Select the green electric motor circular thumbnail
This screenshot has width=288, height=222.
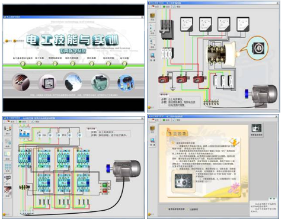pyautogui.click(x=100, y=82)
